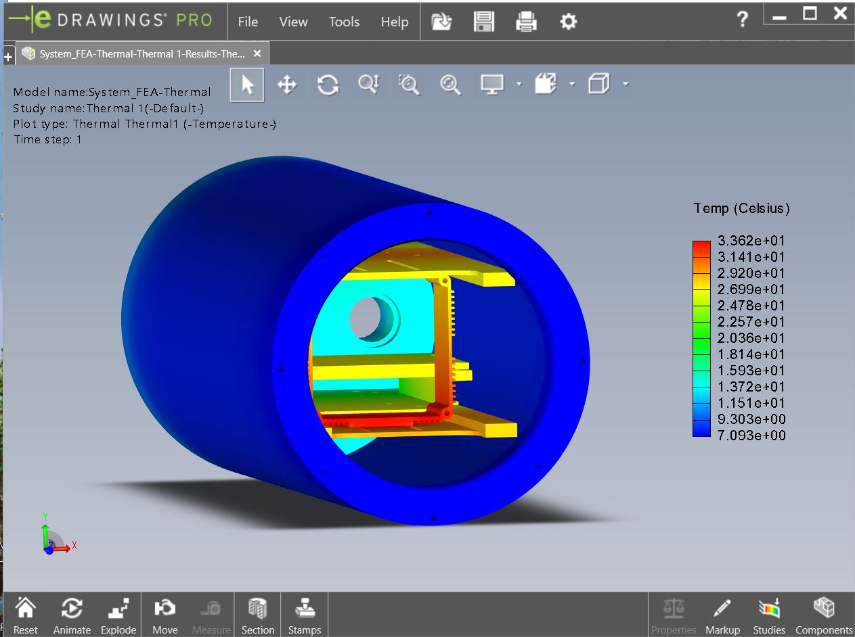This screenshot has width=855, height=637.
Task: Open the Markup panel
Action: click(x=722, y=615)
